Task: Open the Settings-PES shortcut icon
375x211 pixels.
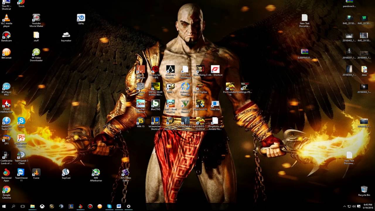Action: [x=245, y=89]
